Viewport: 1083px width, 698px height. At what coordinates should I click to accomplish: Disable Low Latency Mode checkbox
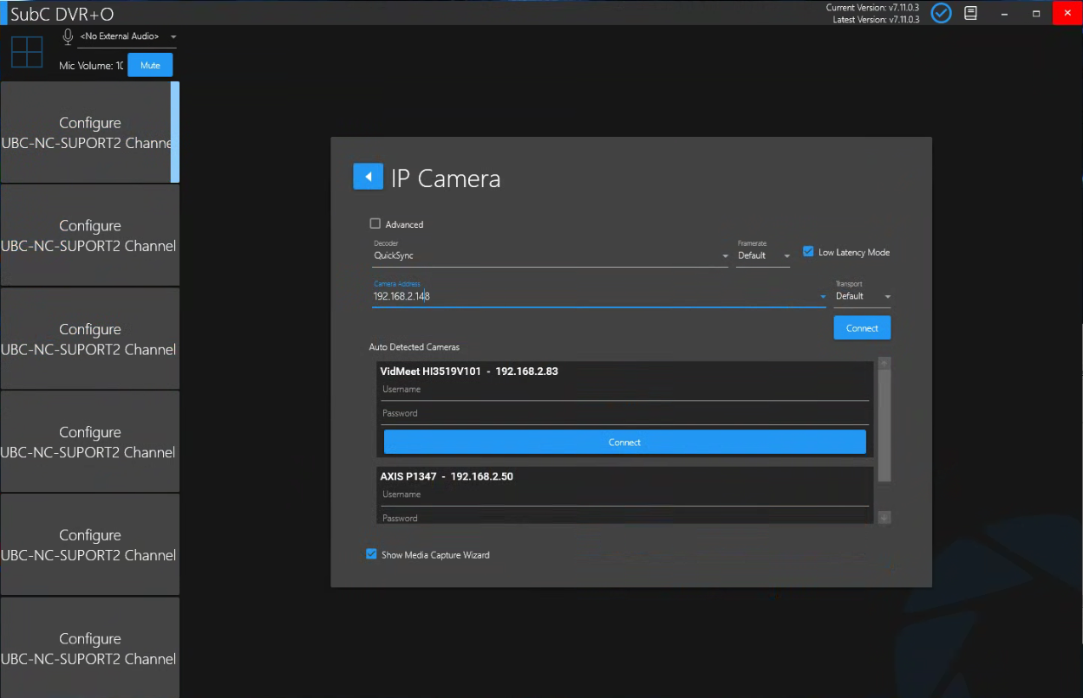808,252
